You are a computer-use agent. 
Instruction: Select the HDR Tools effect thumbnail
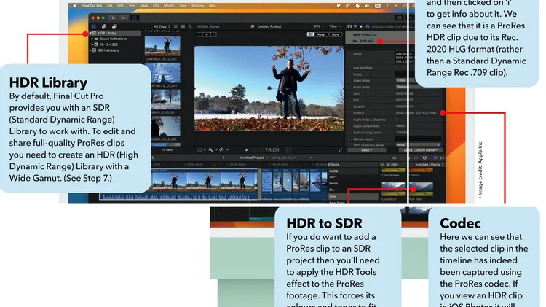pyautogui.click(x=421, y=189)
